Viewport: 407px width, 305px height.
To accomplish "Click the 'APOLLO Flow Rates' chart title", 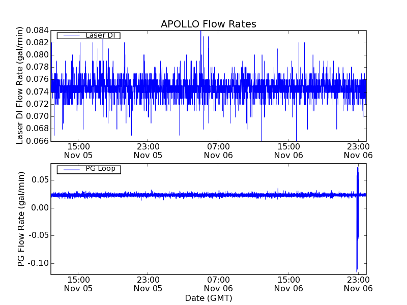I will pyautogui.click(x=209, y=24).
